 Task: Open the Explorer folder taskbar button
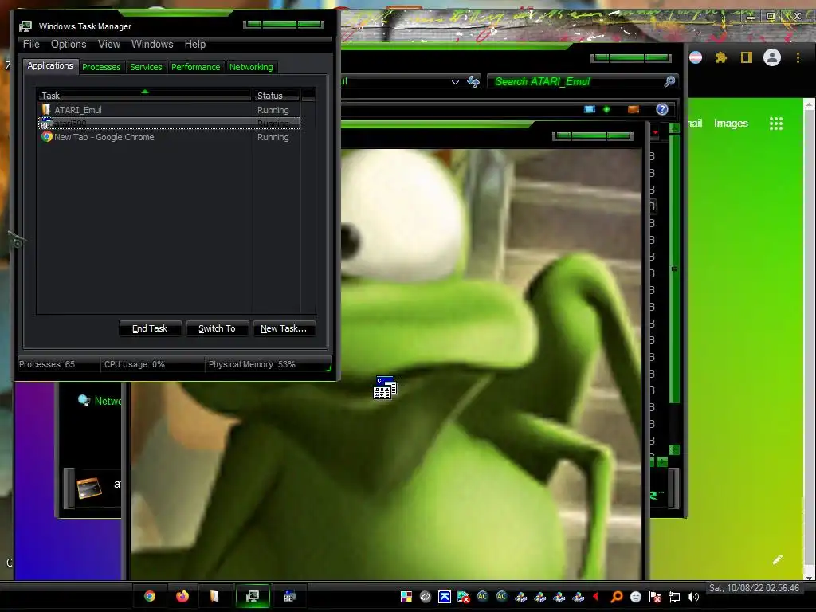pyautogui.click(x=214, y=596)
